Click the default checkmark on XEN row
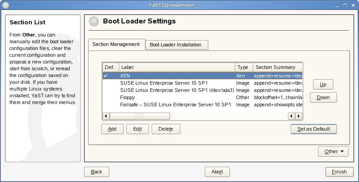The width and height of the screenshot is (359, 182). pos(105,76)
